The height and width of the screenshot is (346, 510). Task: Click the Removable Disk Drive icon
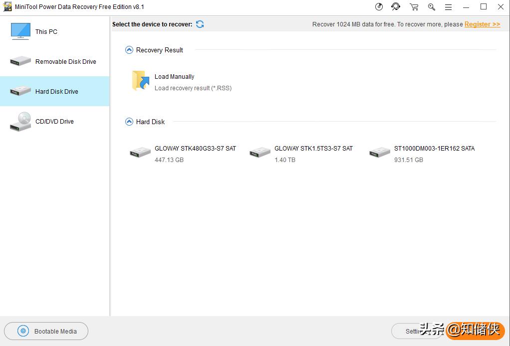click(x=20, y=61)
